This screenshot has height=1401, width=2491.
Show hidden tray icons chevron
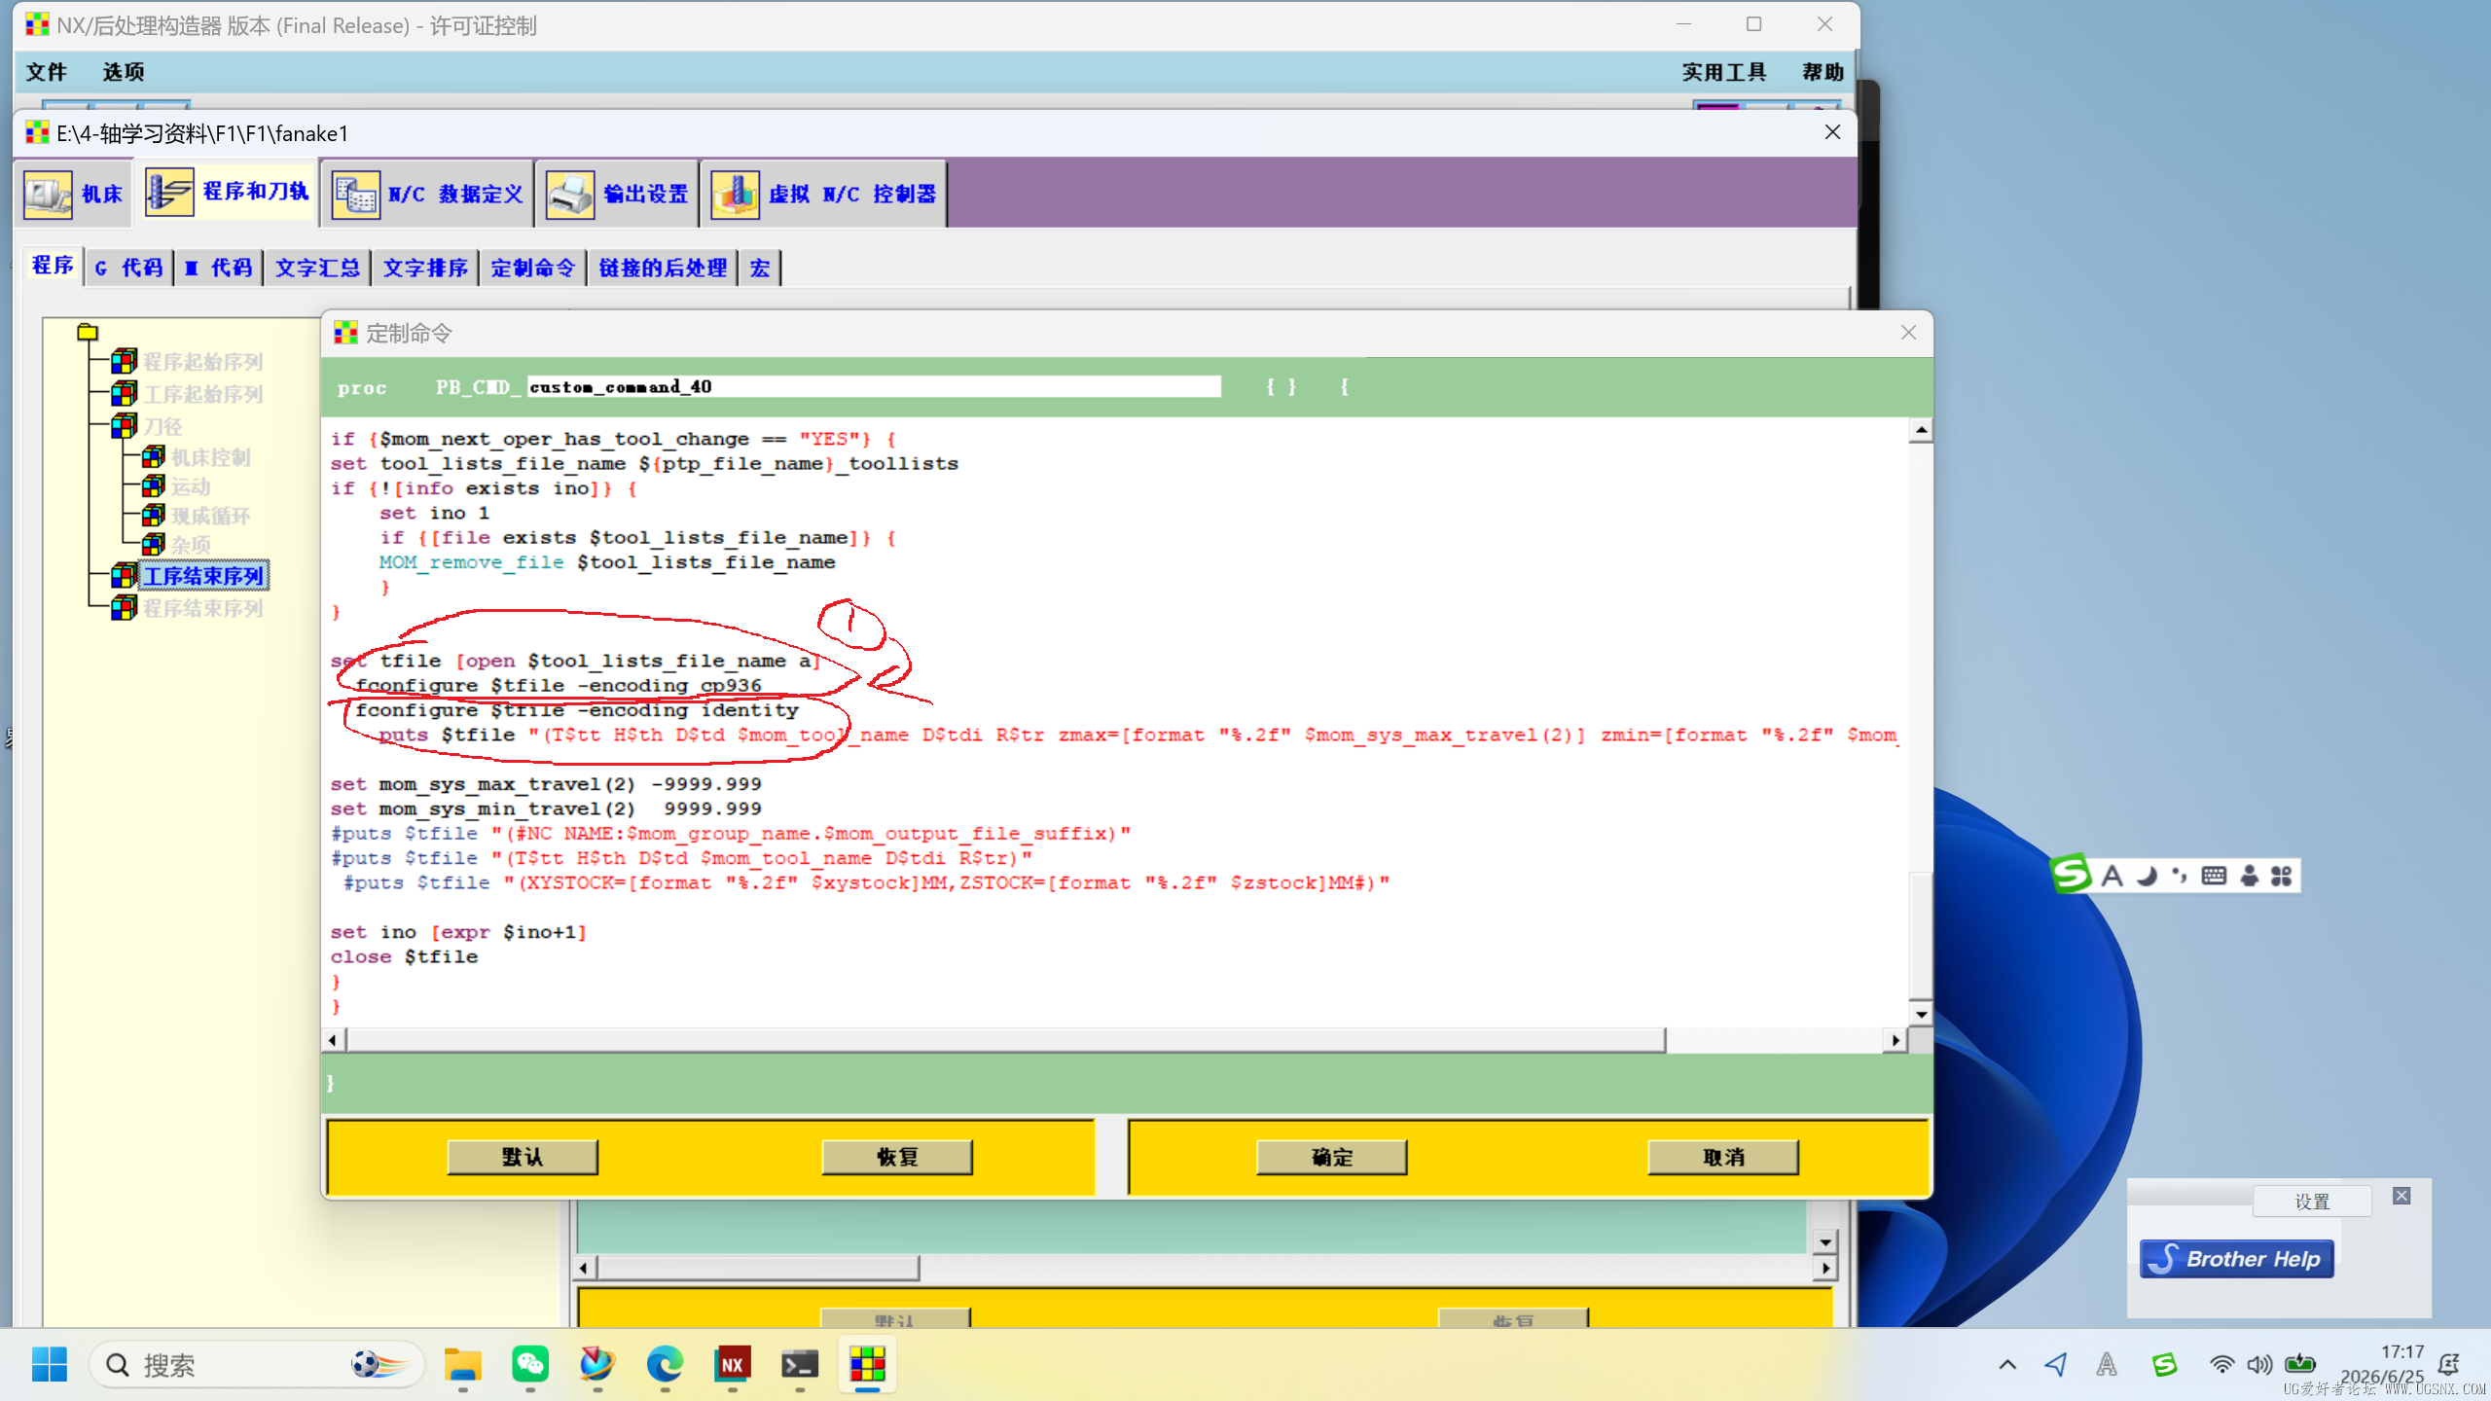pos(2007,1364)
